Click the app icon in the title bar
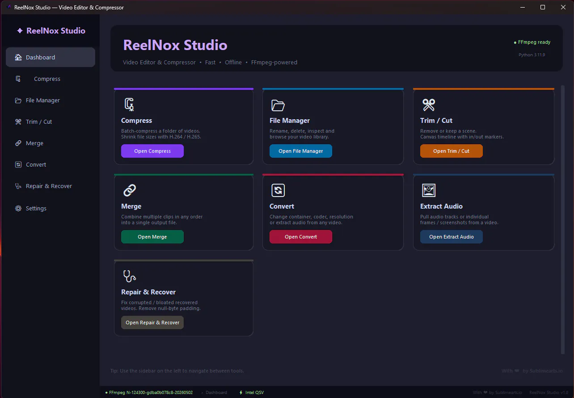This screenshot has width=574, height=398. point(9,7)
